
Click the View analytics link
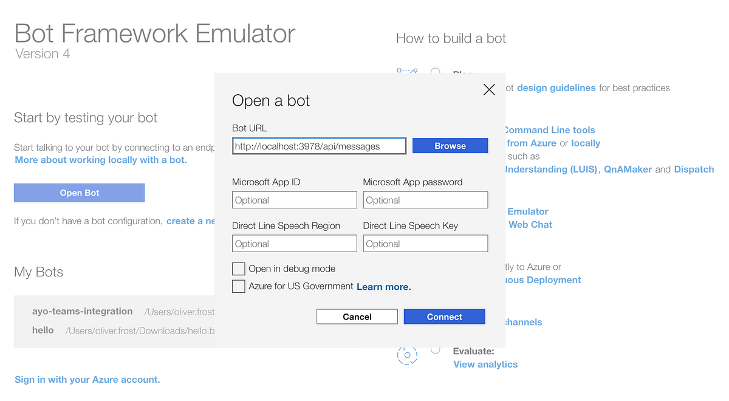click(x=485, y=364)
